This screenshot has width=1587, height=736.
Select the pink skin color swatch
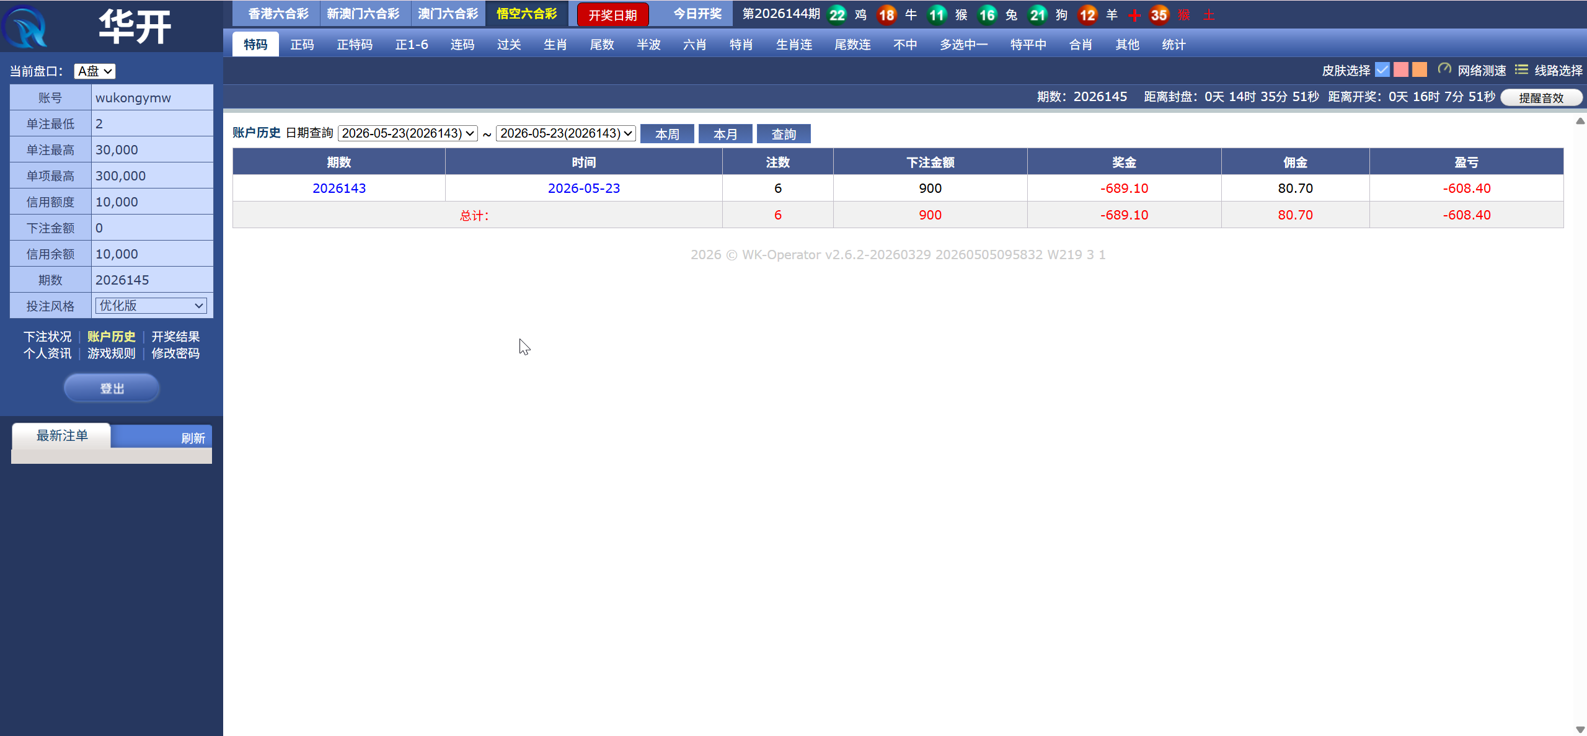click(x=1400, y=69)
